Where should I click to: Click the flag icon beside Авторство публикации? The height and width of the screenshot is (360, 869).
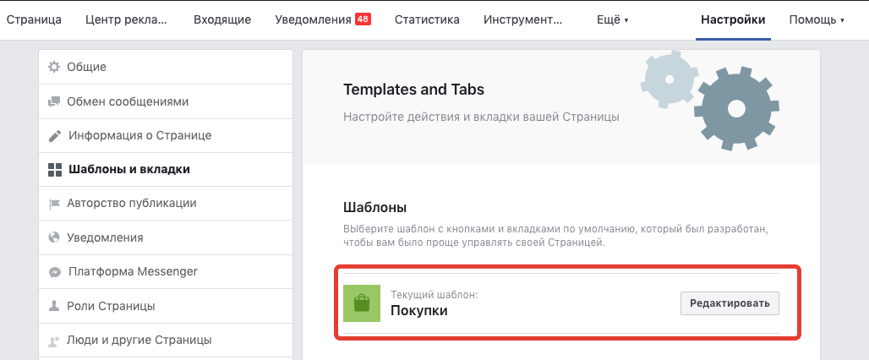tap(54, 204)
